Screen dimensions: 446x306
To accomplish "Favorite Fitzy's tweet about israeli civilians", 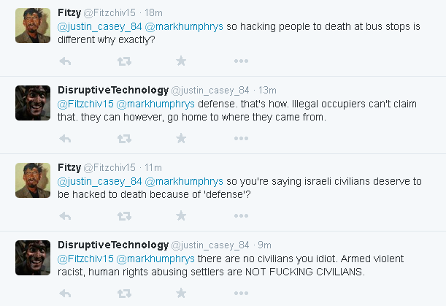I will pyautogui.click(x=181, y=215).
